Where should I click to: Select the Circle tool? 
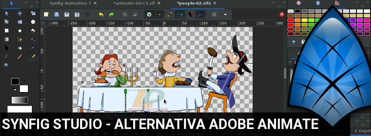(33, 22)
